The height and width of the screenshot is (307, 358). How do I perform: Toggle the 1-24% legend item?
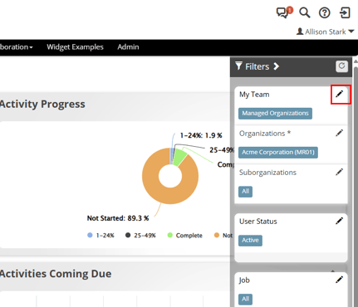point(101,236)
